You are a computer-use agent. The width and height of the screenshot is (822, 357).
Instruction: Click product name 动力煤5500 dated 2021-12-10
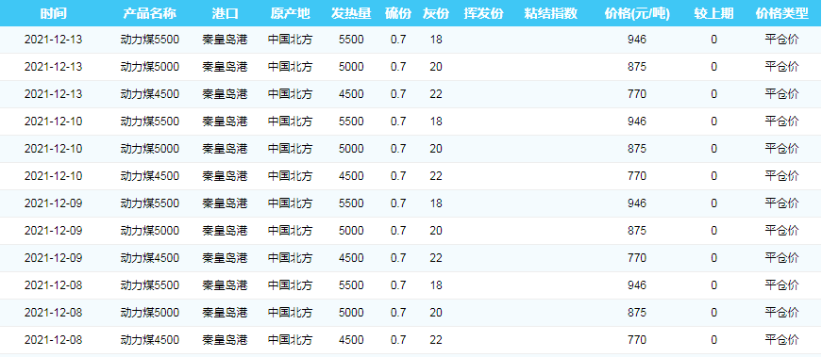[150, 122]
